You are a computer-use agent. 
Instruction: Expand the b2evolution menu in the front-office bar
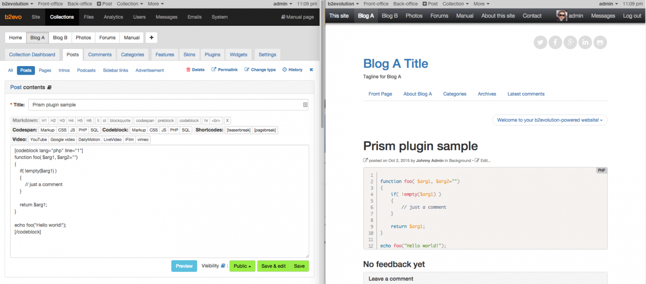click(x=344, y=4)
